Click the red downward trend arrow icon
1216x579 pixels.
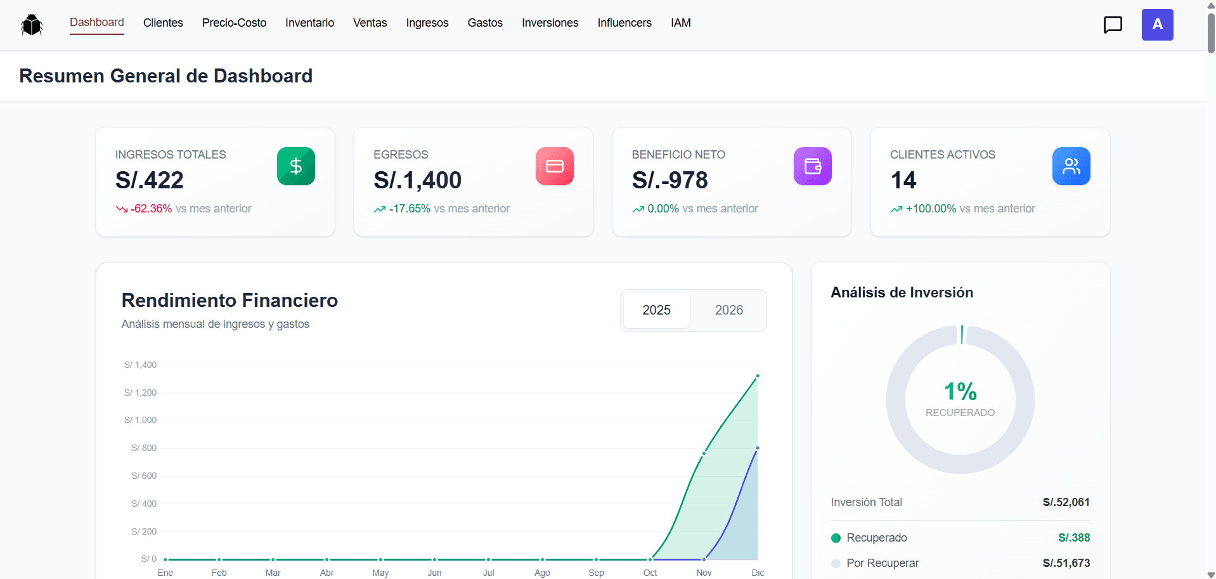pos(122,209)
